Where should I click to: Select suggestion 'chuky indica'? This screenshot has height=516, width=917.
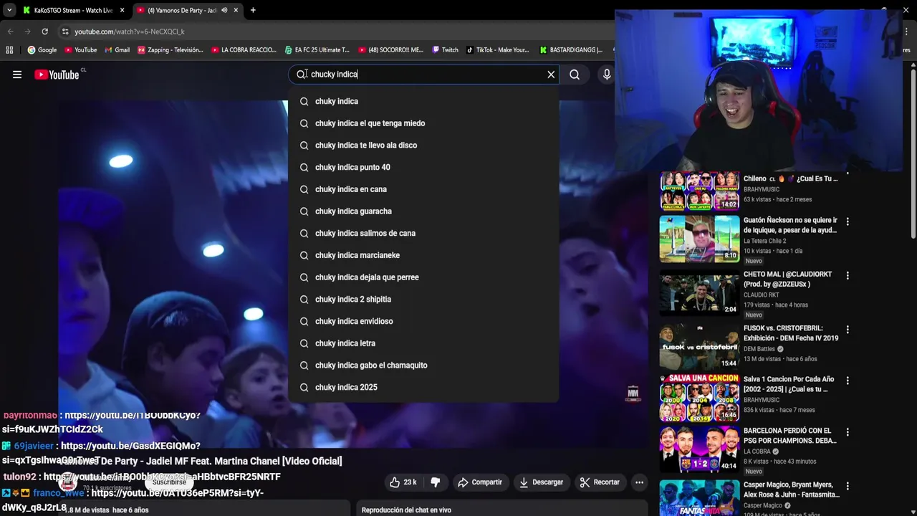click(x=423, y=101)
